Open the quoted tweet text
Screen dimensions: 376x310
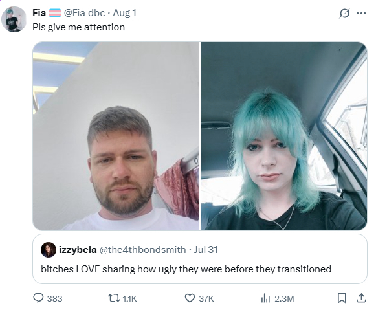186,269
